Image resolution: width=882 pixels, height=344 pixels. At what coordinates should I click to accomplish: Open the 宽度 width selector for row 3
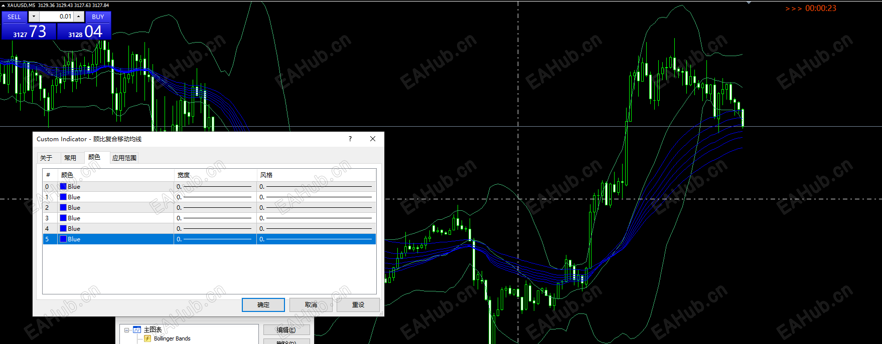click(x=215, y=218)
